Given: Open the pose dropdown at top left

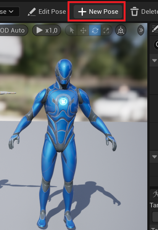Looking at the screenshot, I should click(10, 11).
